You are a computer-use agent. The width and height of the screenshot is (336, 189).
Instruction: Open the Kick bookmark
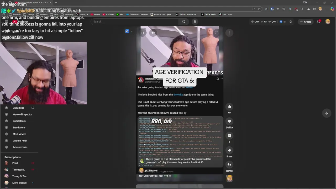120,14
